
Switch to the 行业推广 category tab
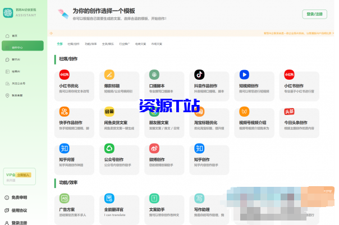pos(124,44)
